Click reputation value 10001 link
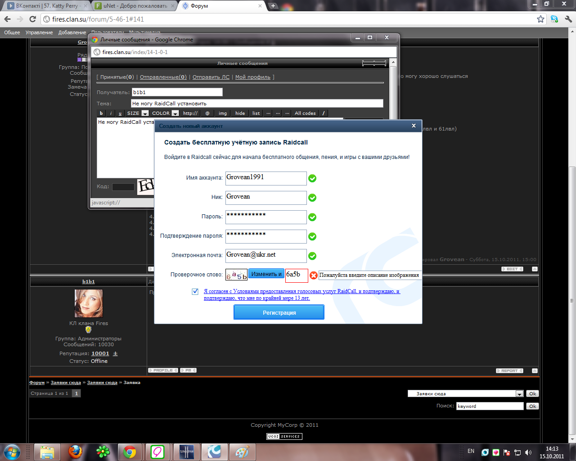Viewport: 576px width, 461px height. click(x=100, y=353)
